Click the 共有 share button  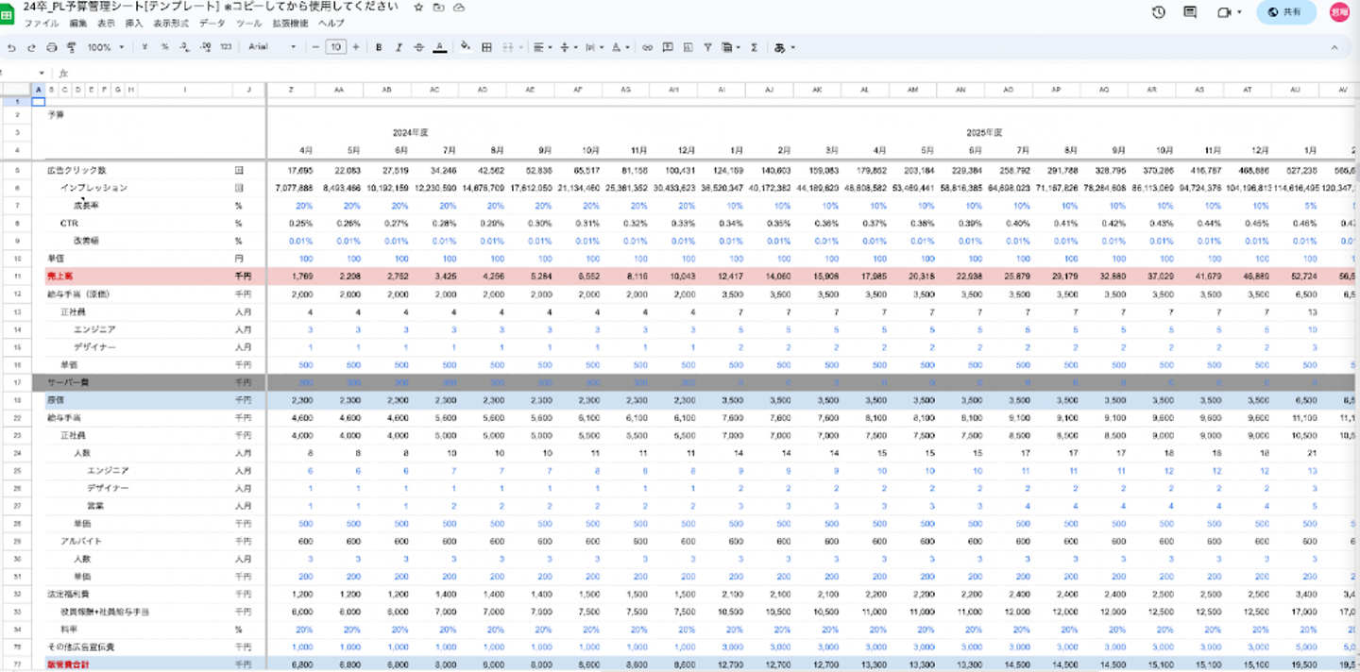[x=1286, y=12]
